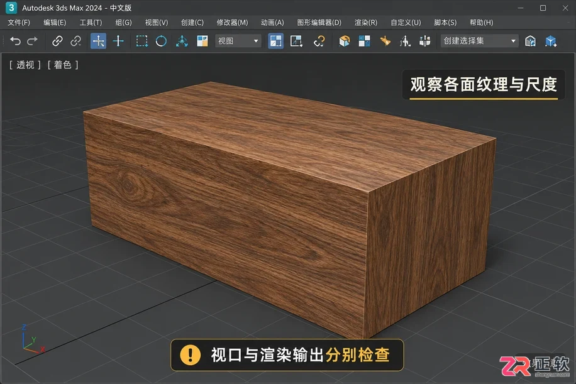Click the mirror figure icon

(405, 41)
